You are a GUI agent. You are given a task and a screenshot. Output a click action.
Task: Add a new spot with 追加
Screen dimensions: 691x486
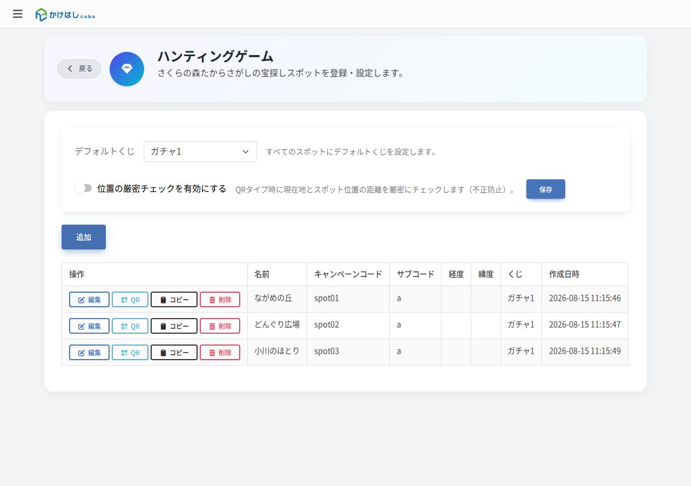[x=84, y=237]
